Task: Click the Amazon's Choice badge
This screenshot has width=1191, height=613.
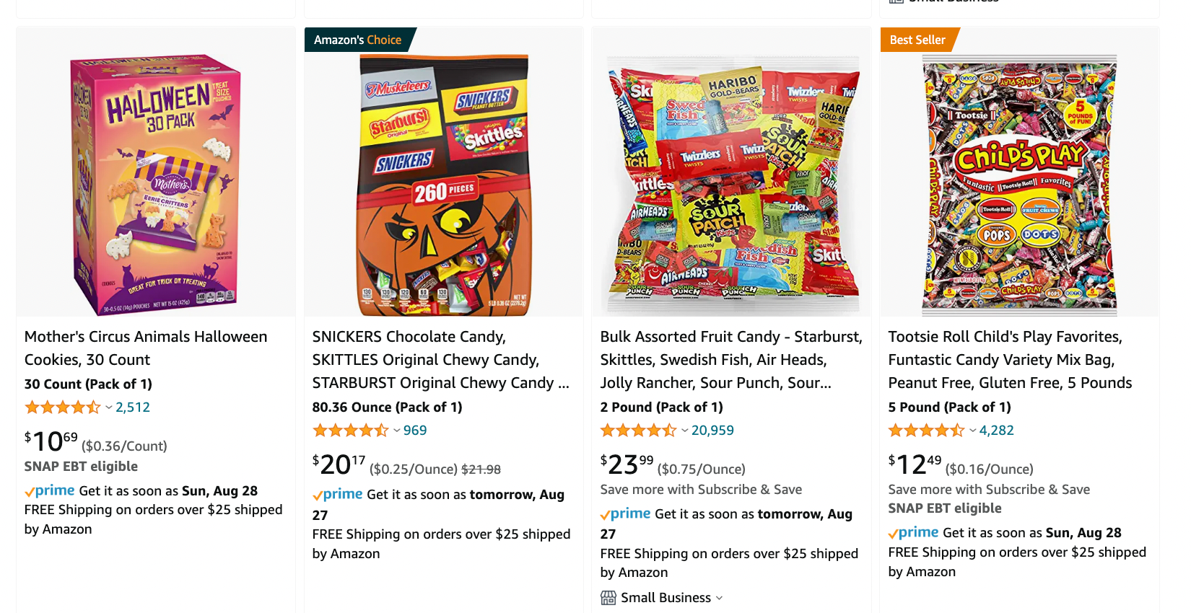Action: [x=358, y=40]
